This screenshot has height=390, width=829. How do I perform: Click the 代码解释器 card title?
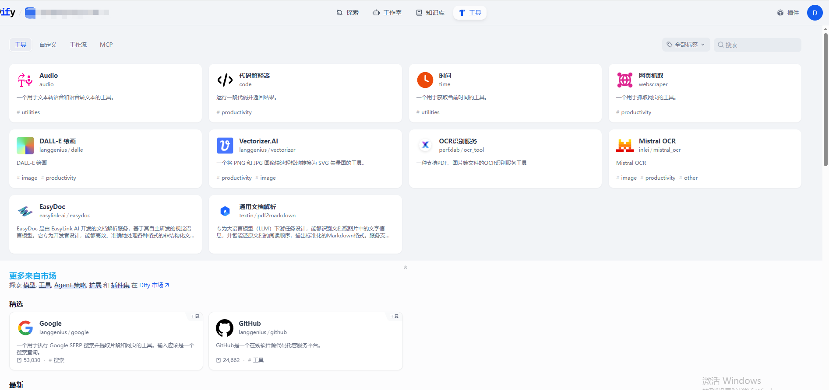(x=254, y=76)
